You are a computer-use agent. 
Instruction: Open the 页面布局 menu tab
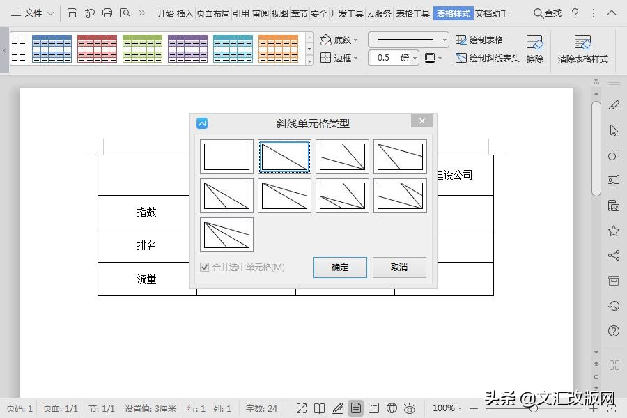[213, 13]
